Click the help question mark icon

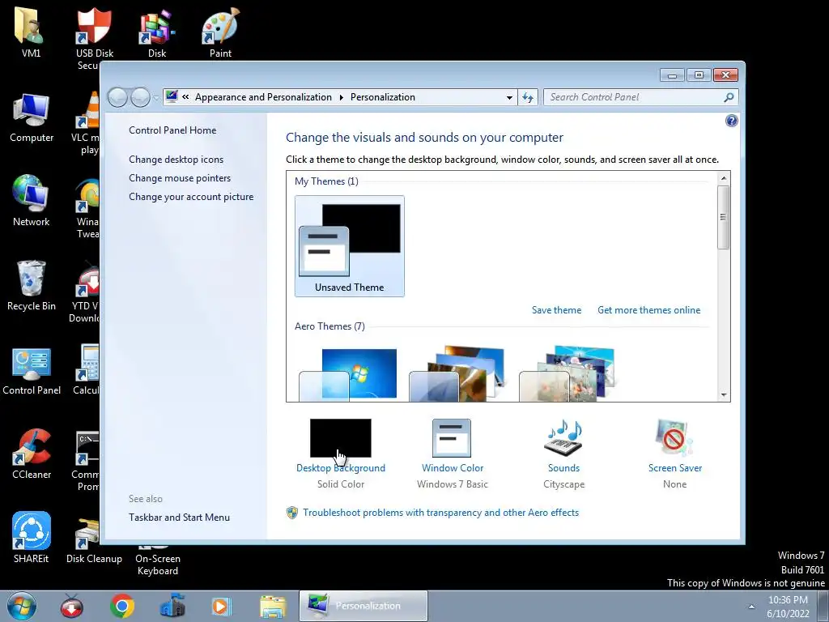pos(731,121)
